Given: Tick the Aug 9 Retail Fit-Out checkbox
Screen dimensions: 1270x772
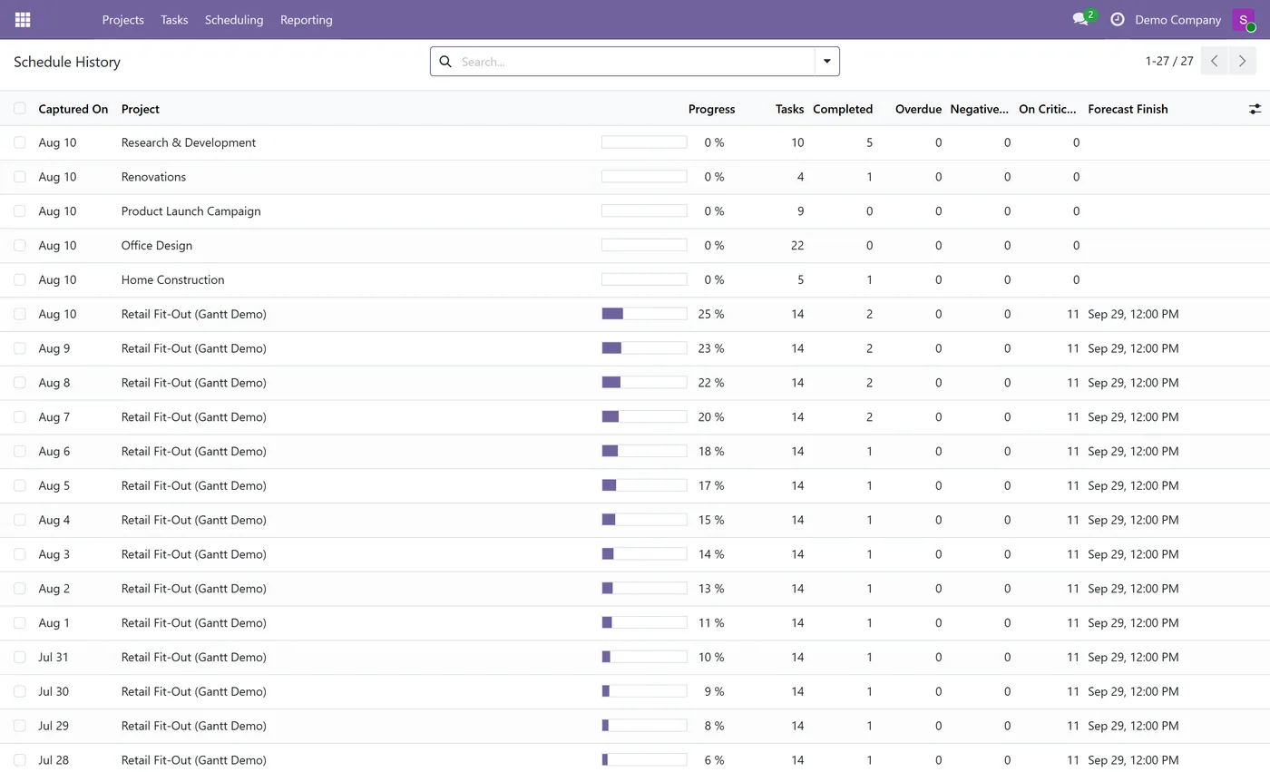Looking at the screenshot, I should [x=19, y=348].
